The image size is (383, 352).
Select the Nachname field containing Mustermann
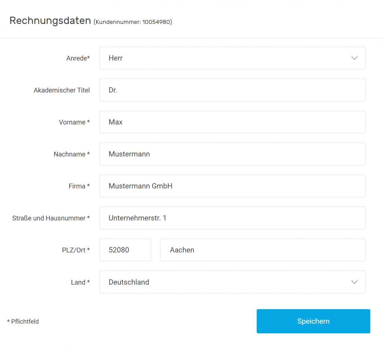click(x=232, y=154)
